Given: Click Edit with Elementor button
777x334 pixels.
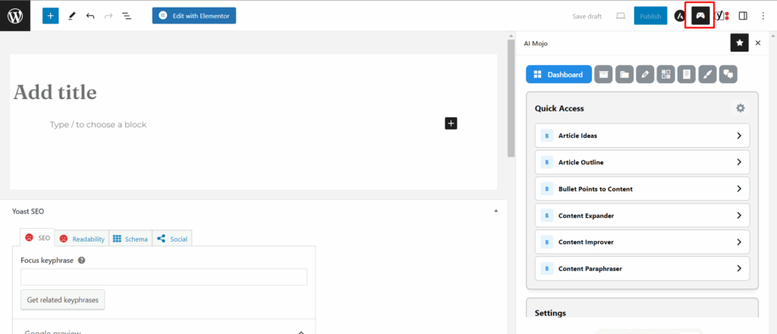Looking at the screenshot, I should pyautogui.click(x=194, y=16).
